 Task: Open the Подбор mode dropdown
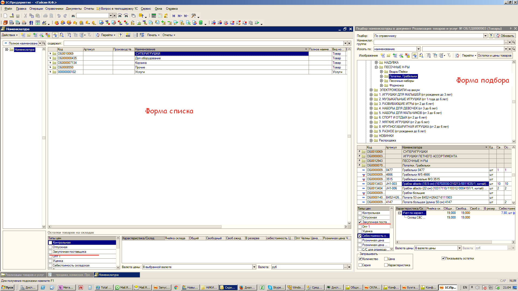(x=485, y=36)
